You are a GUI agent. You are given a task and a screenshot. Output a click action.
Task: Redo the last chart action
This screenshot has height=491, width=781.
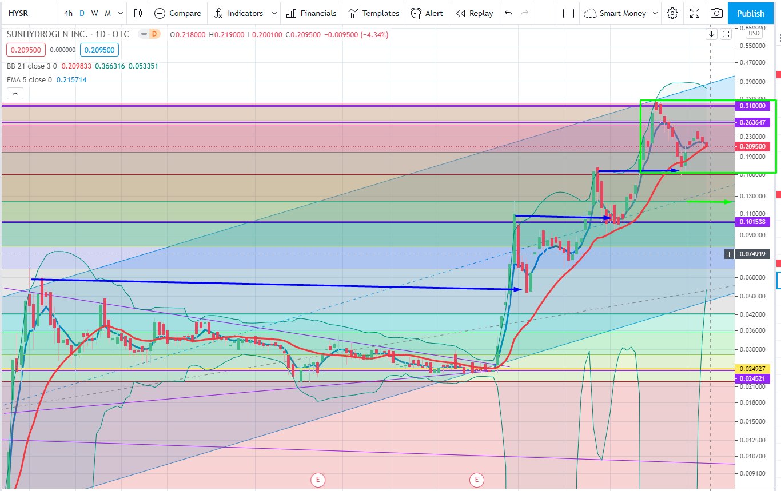pos(524,13)
